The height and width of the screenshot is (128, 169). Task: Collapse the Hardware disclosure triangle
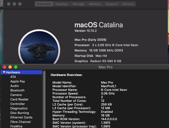pyautogui.click(x=4, y=72)
